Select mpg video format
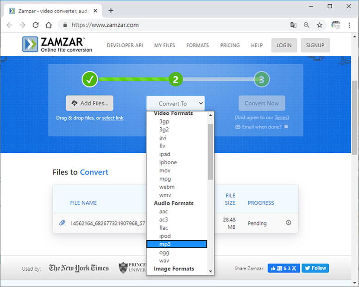The image size is (359, 287). (x=177, y=179)
